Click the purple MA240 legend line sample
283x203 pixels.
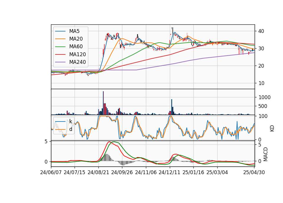coord(60,62)
